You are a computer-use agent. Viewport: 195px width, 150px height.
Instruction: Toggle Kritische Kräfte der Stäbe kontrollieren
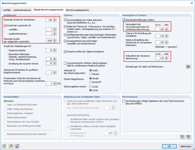pyautogui.click(x=65, y=52)
